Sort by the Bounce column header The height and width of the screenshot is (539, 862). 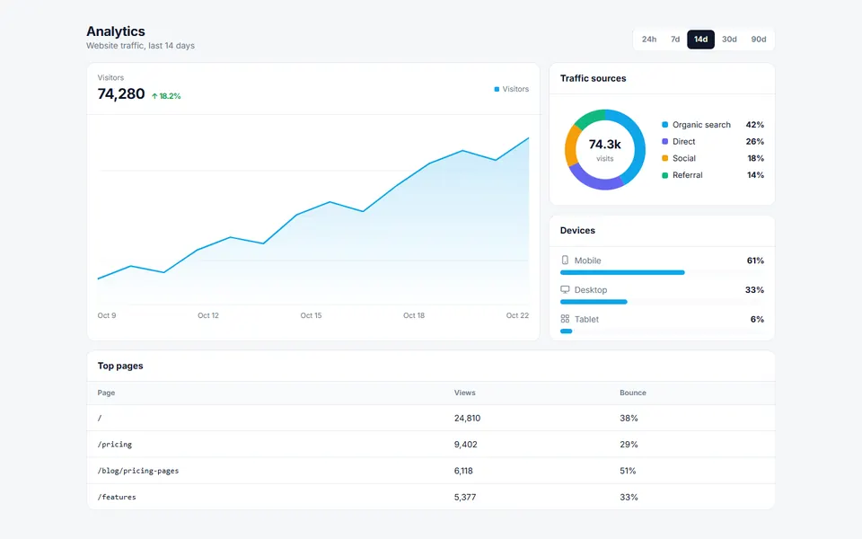(x=633, y=393)
